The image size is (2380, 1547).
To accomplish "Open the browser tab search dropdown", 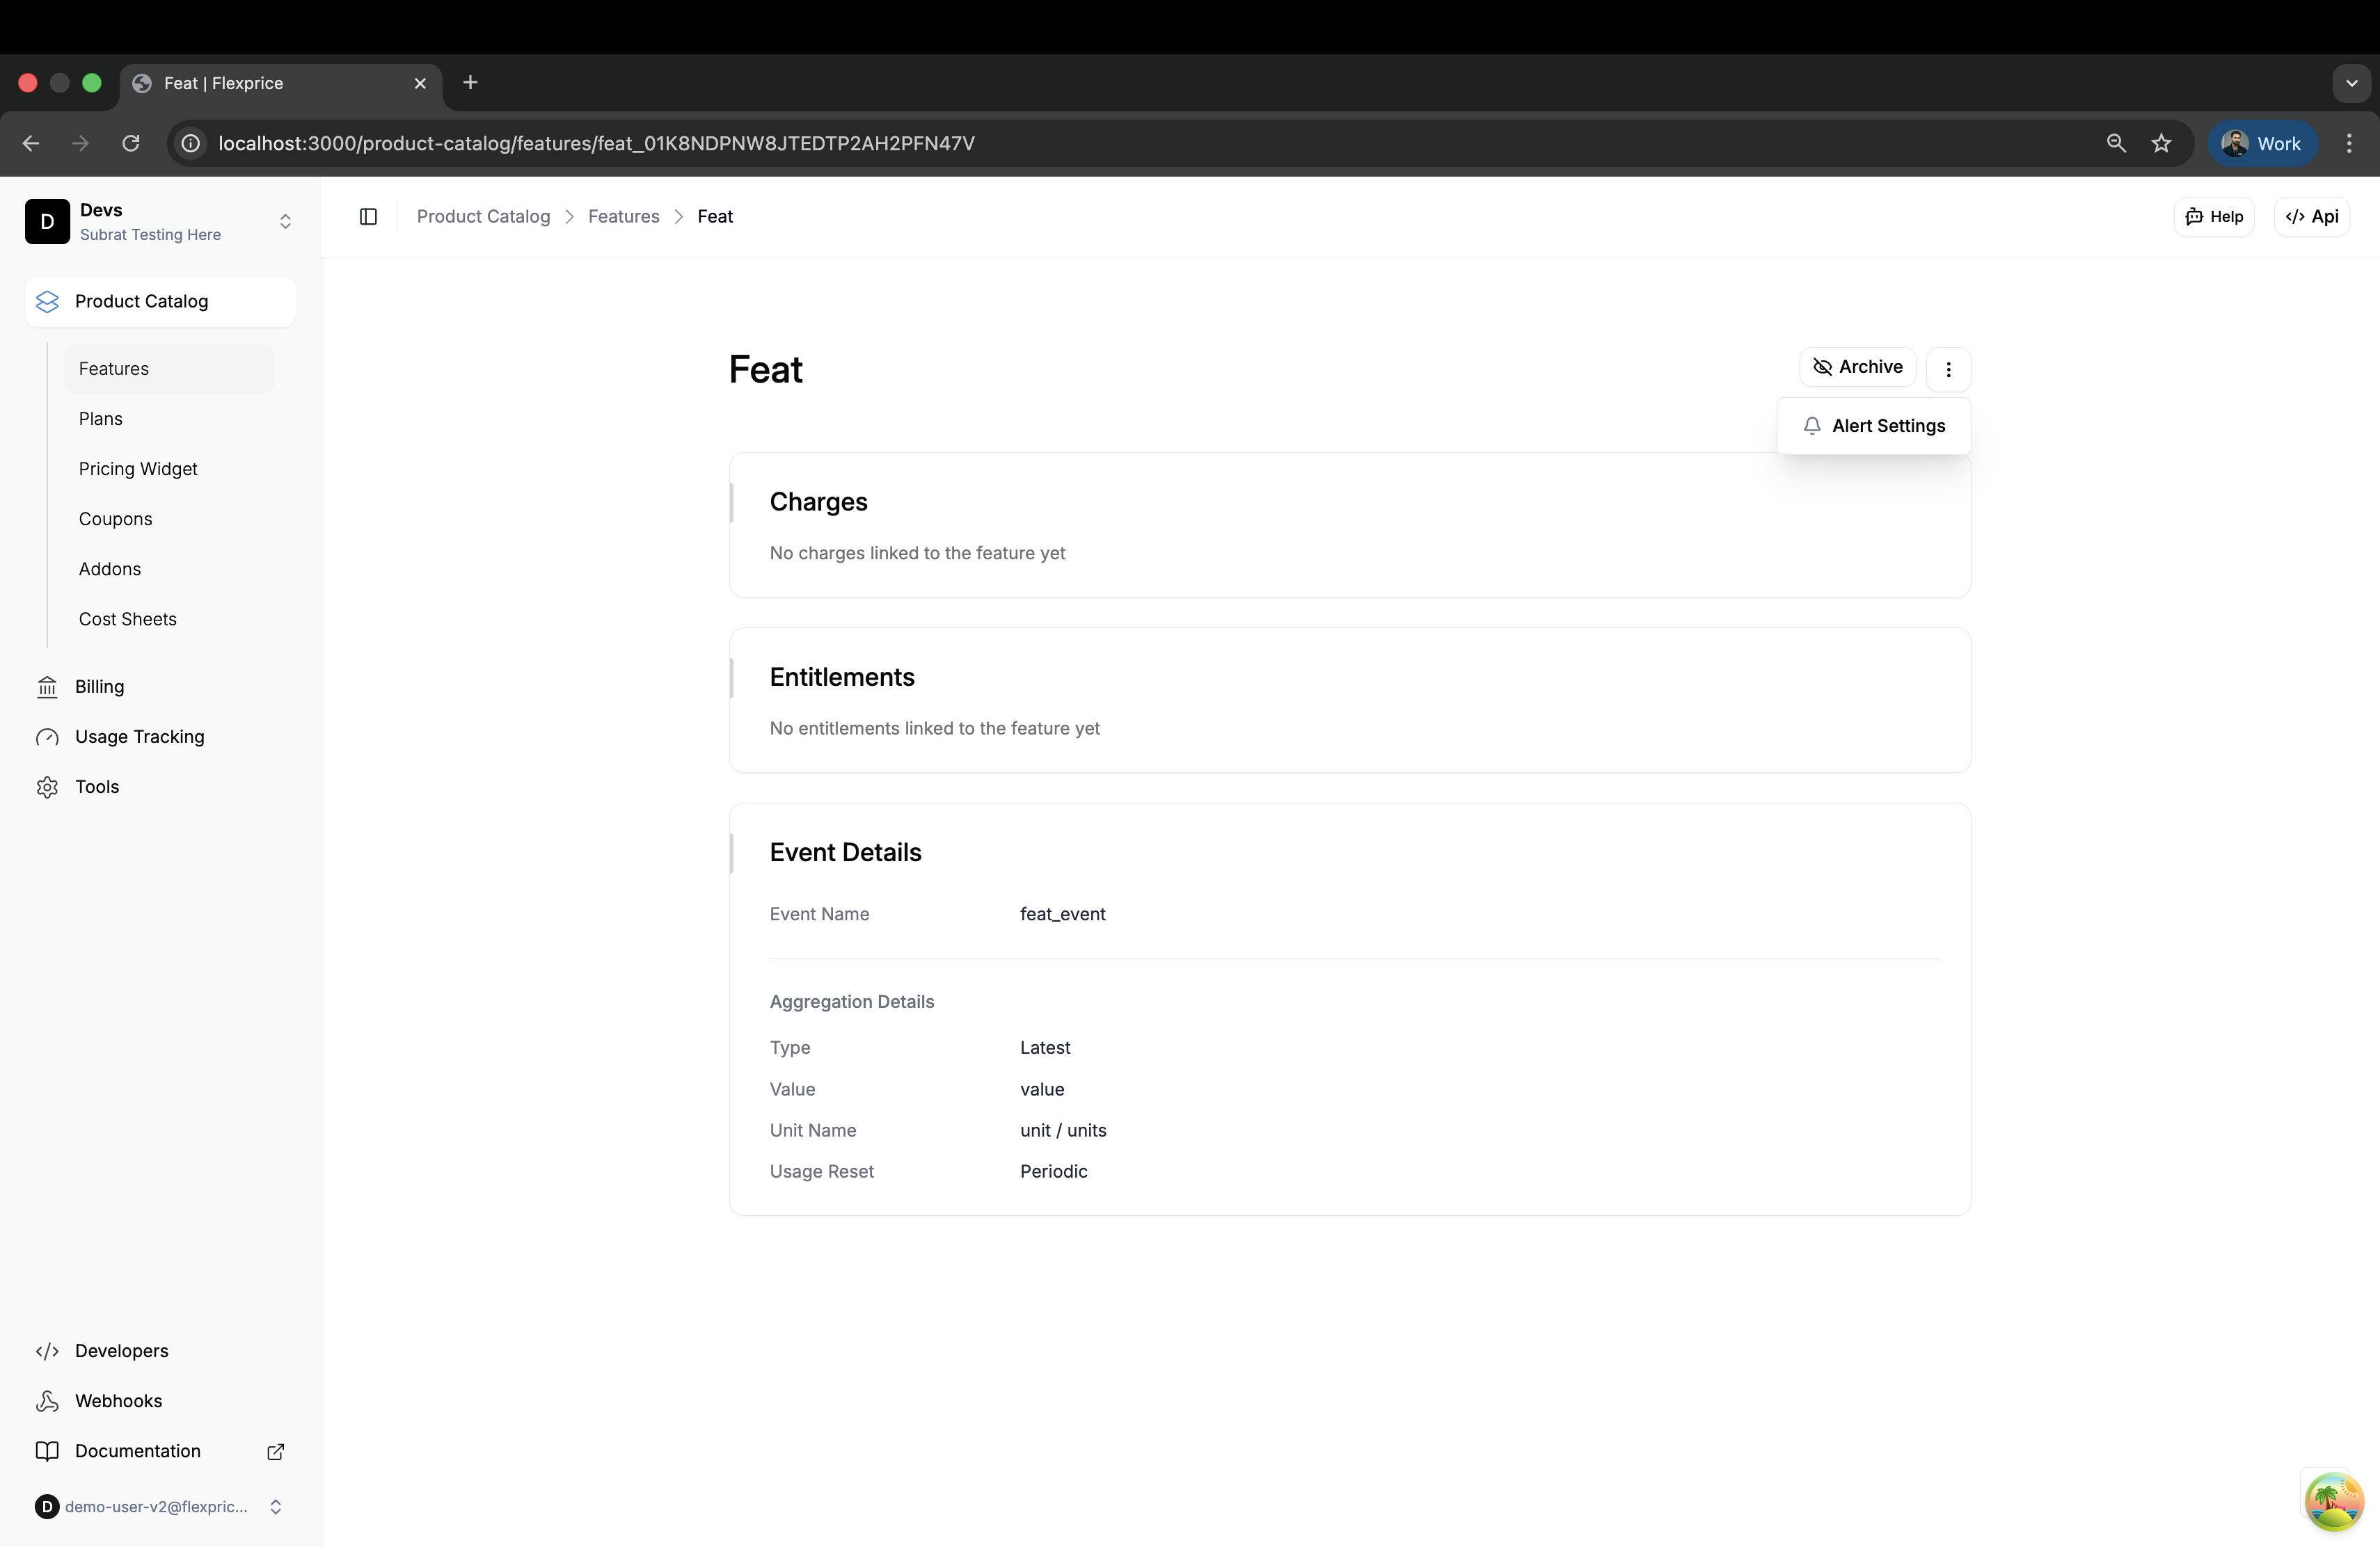I will tap(2351, 84).
